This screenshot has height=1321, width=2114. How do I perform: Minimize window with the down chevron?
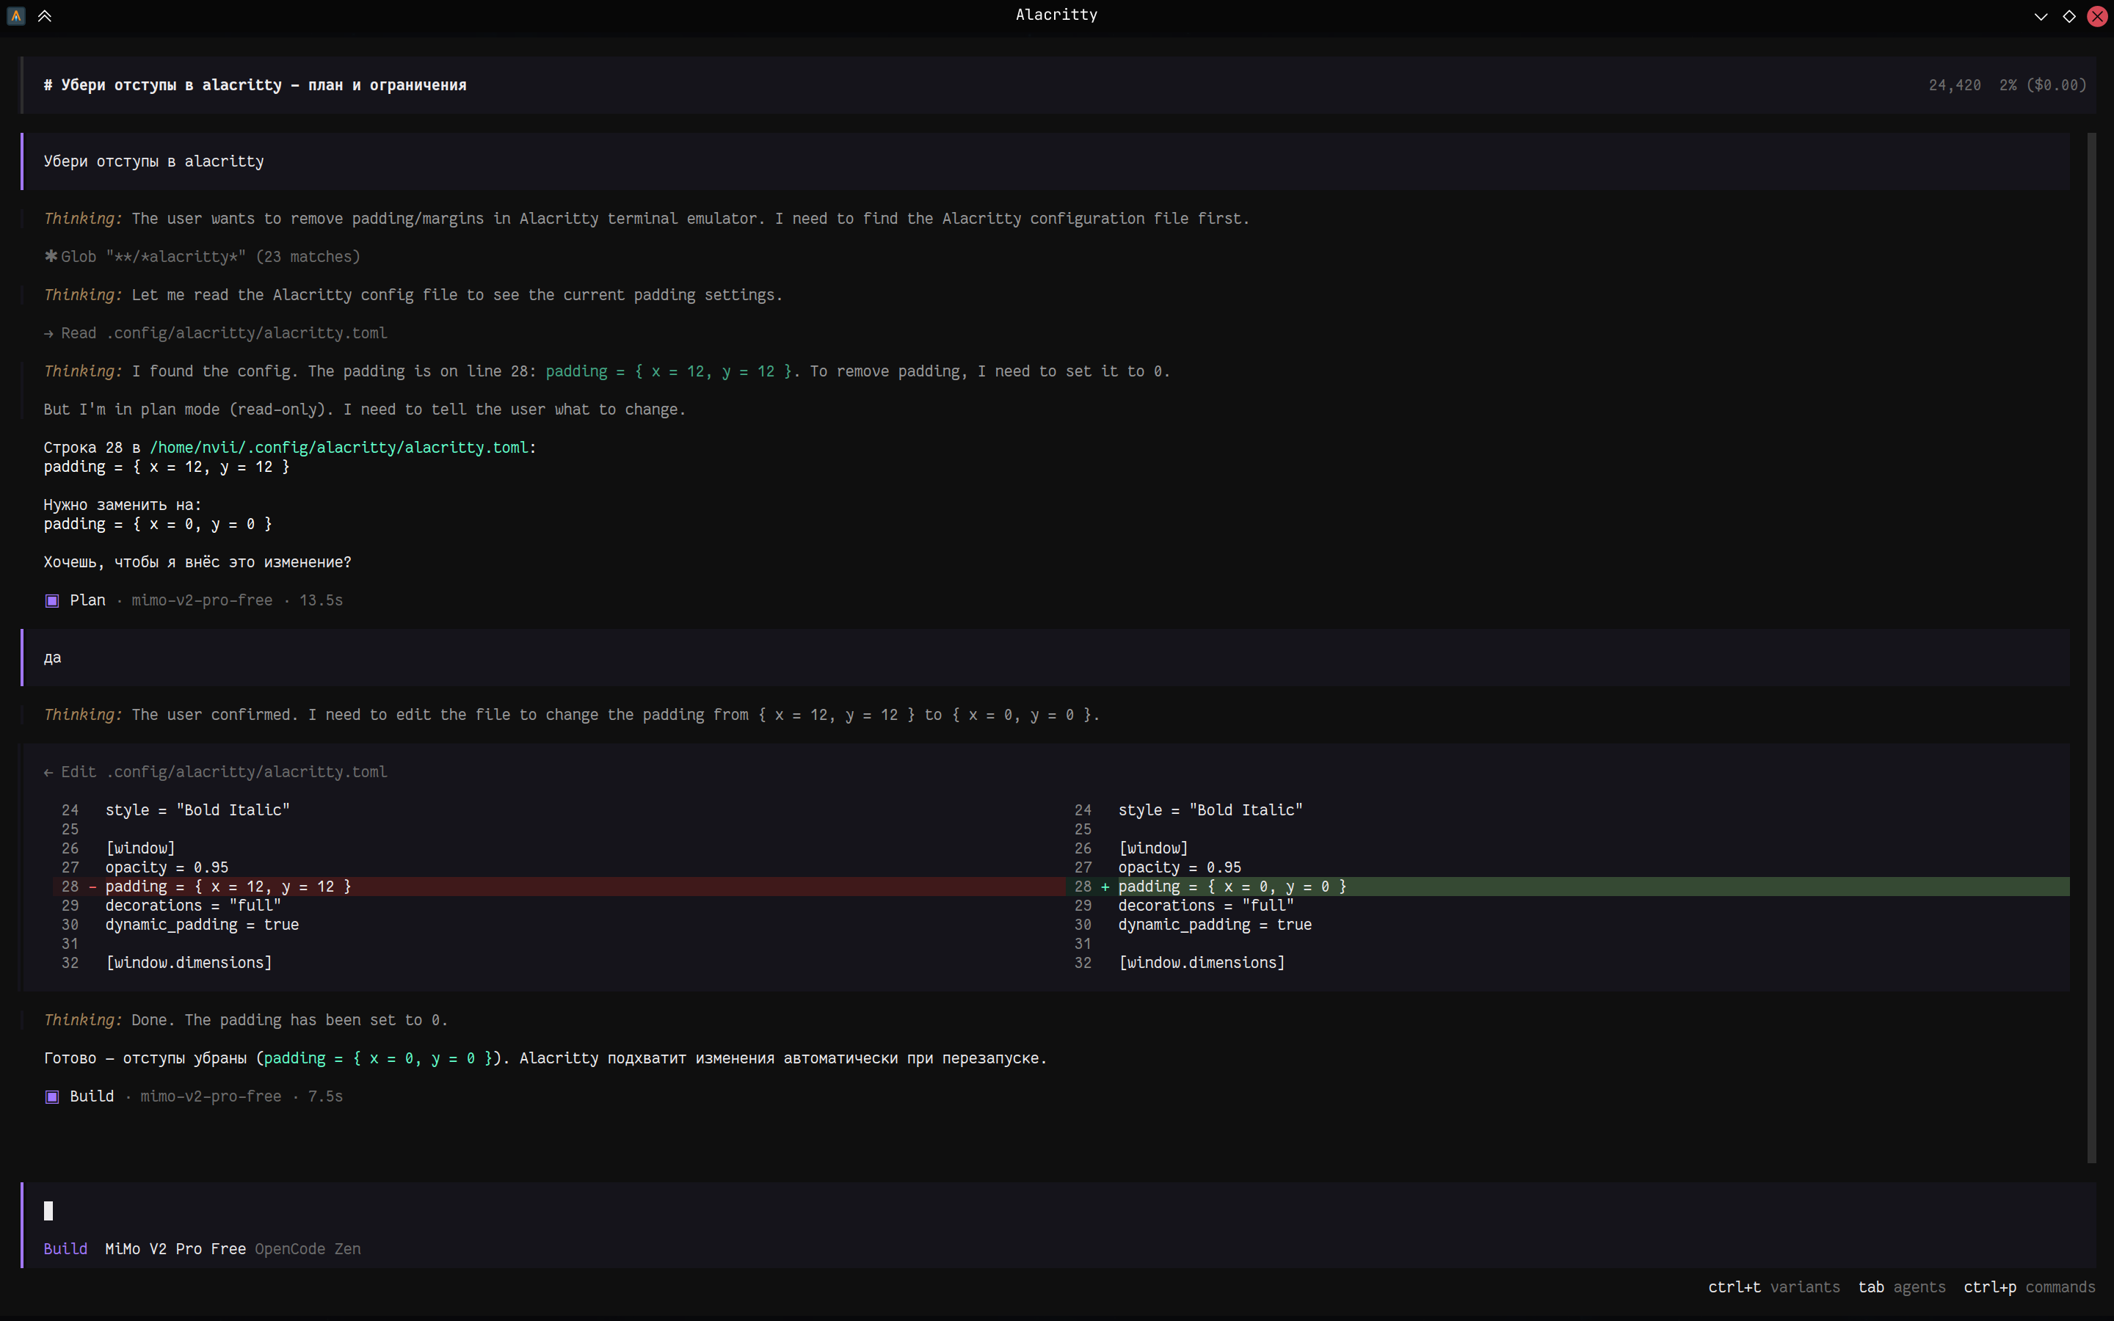[x=2041, y=15]
